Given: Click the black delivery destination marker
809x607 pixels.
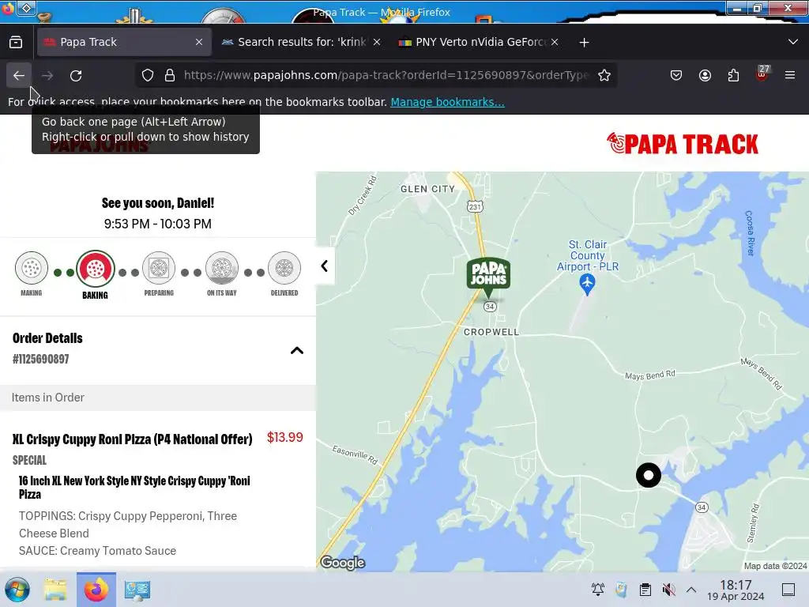Looking at the screenshot, I should click(x=649, y=475).
